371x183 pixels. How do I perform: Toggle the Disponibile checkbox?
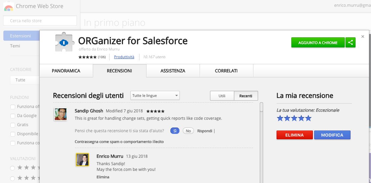click(x=13, y=134)
